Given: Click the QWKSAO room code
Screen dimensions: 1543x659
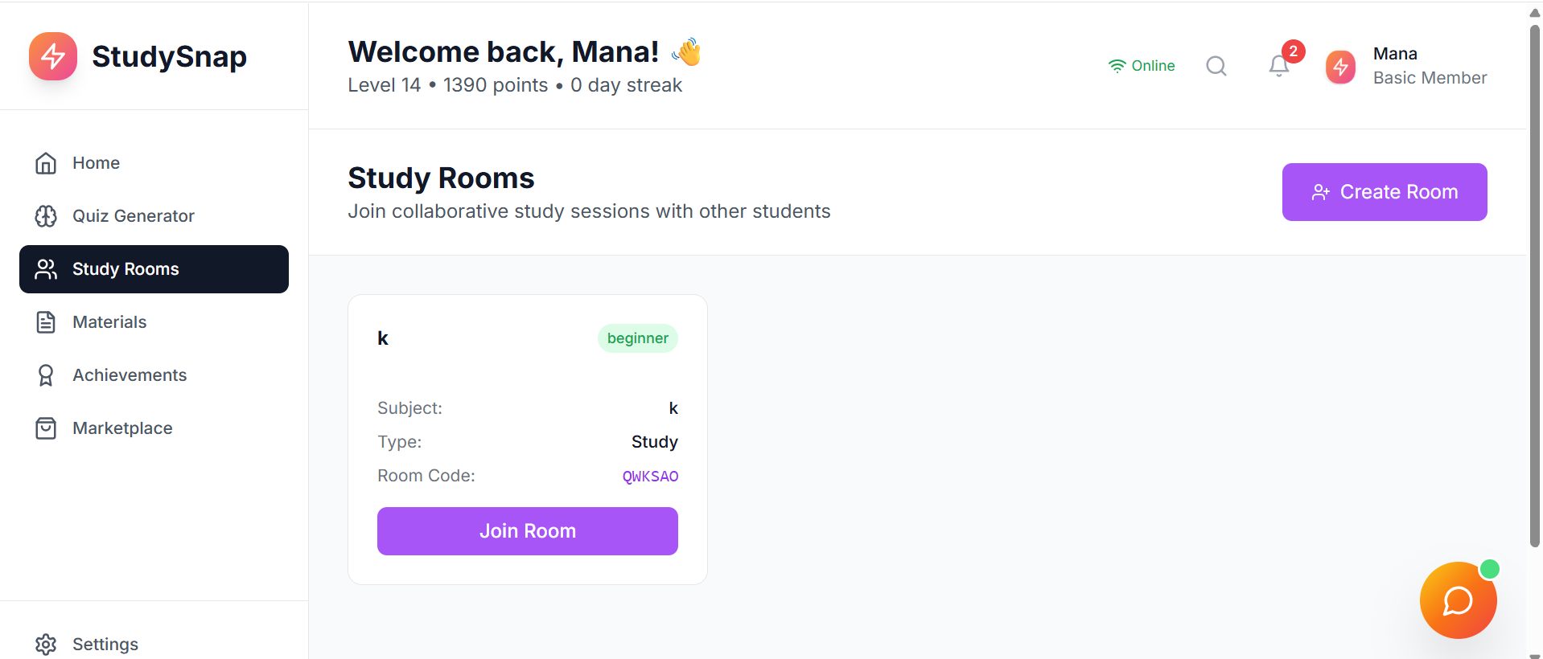Looking at the screenshot, I should [650, 477].
